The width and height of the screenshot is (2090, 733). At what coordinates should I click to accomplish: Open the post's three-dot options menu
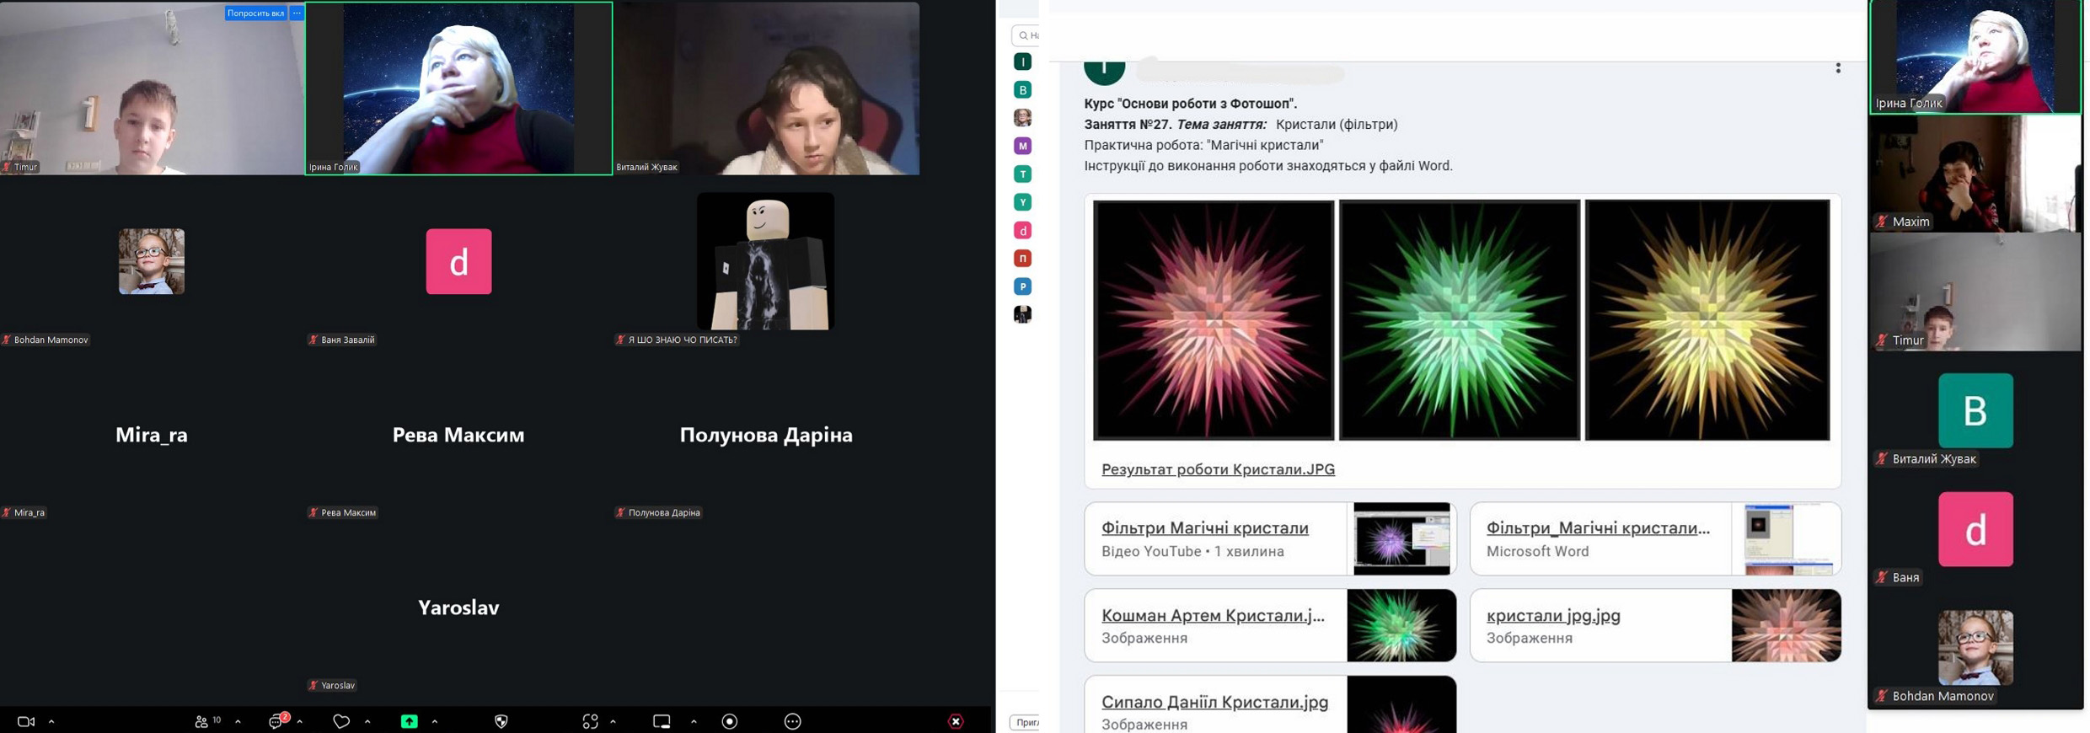[x=1838, y=68]
